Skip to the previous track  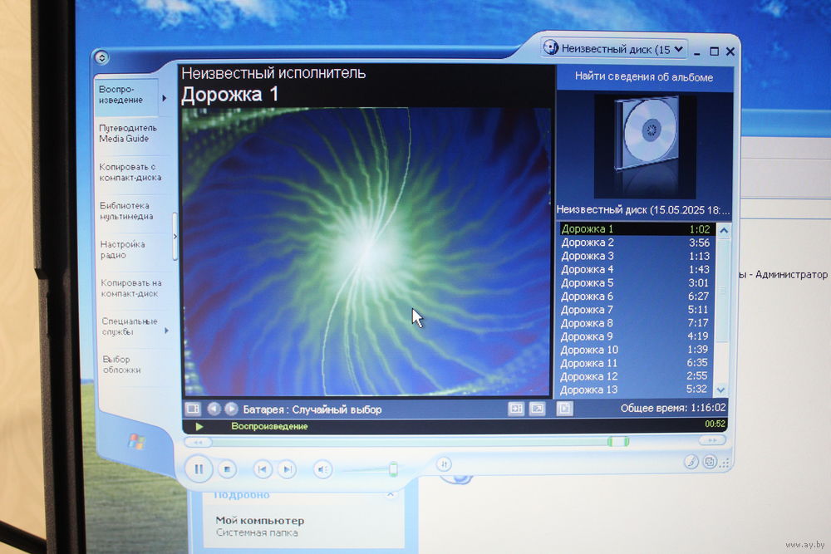point(262,469)
